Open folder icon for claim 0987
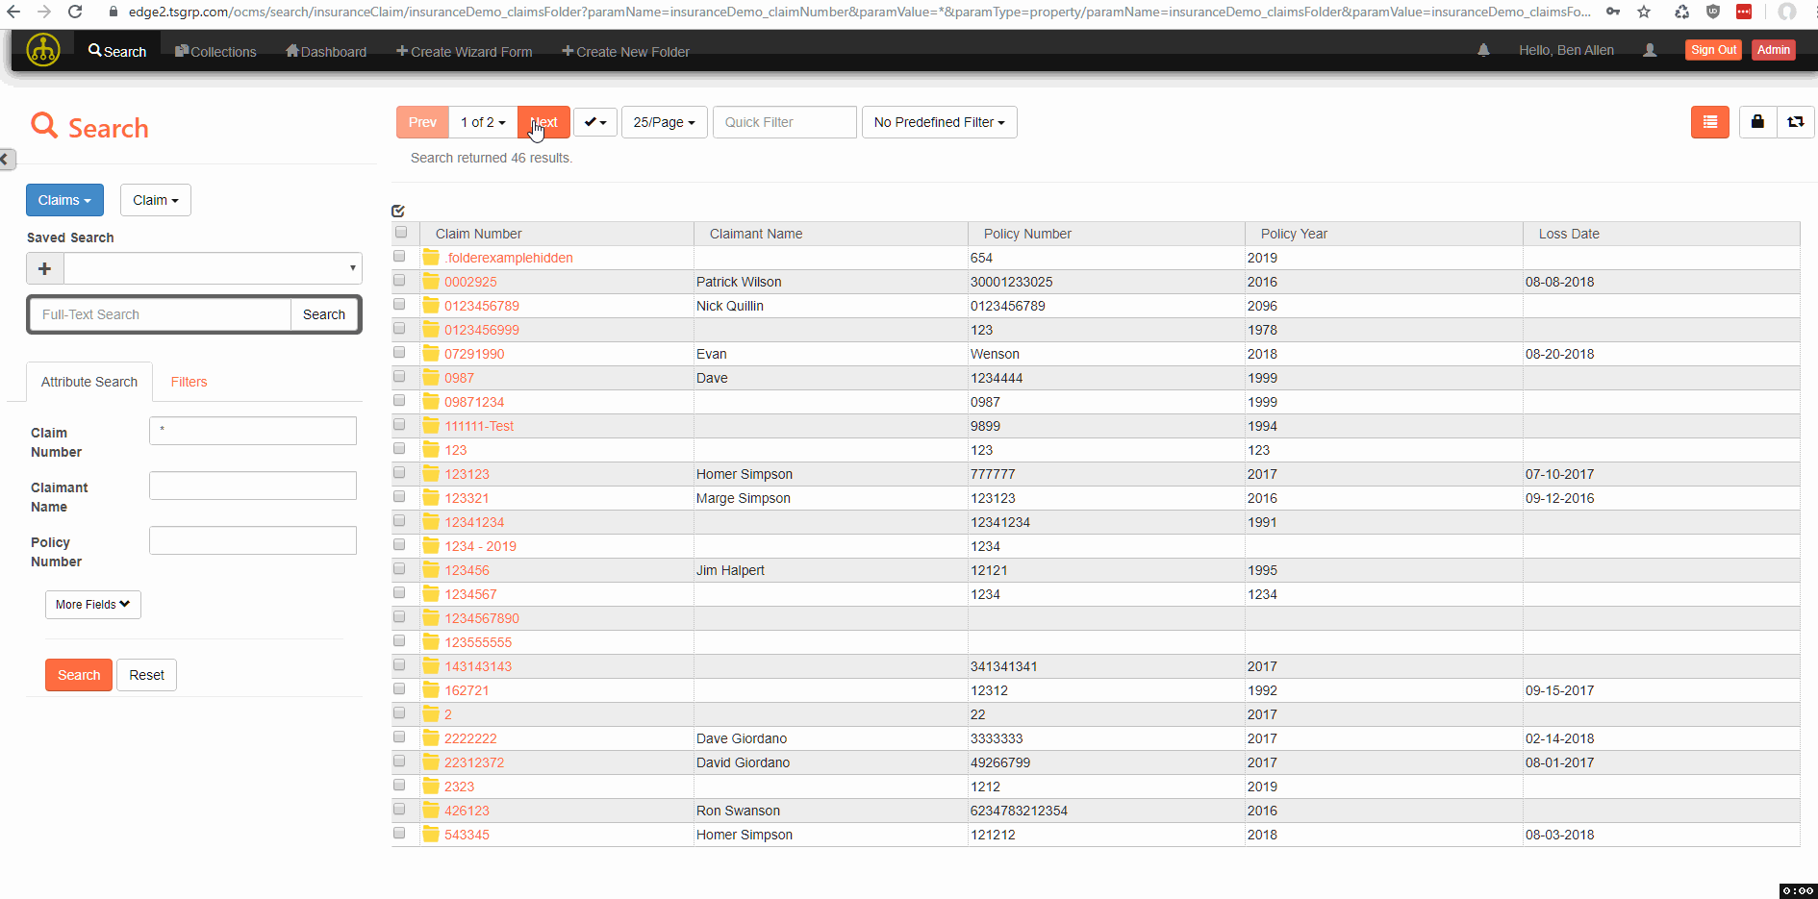Screen dimensions: 1818x899 pos(431,378)
